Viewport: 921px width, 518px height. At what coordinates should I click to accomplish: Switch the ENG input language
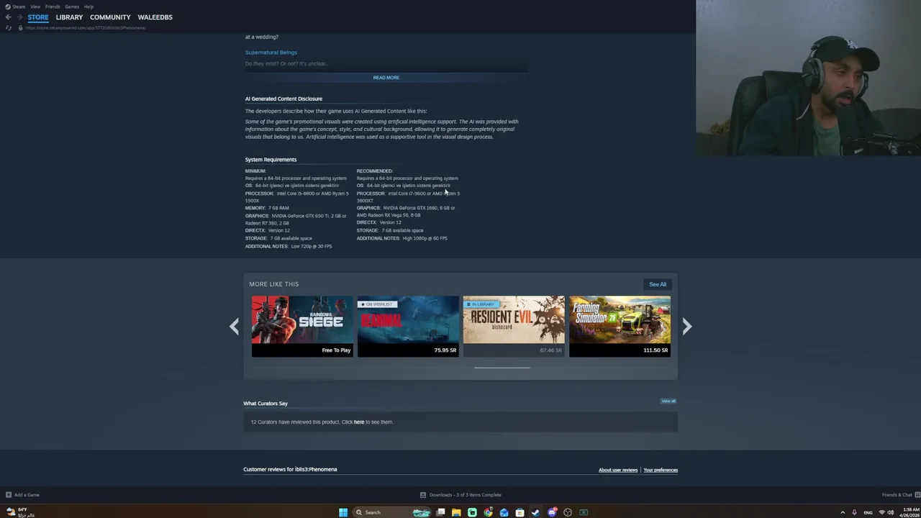coord(868,512)
